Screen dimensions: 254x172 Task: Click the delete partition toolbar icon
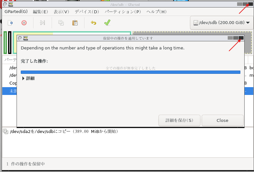point(24,23)
